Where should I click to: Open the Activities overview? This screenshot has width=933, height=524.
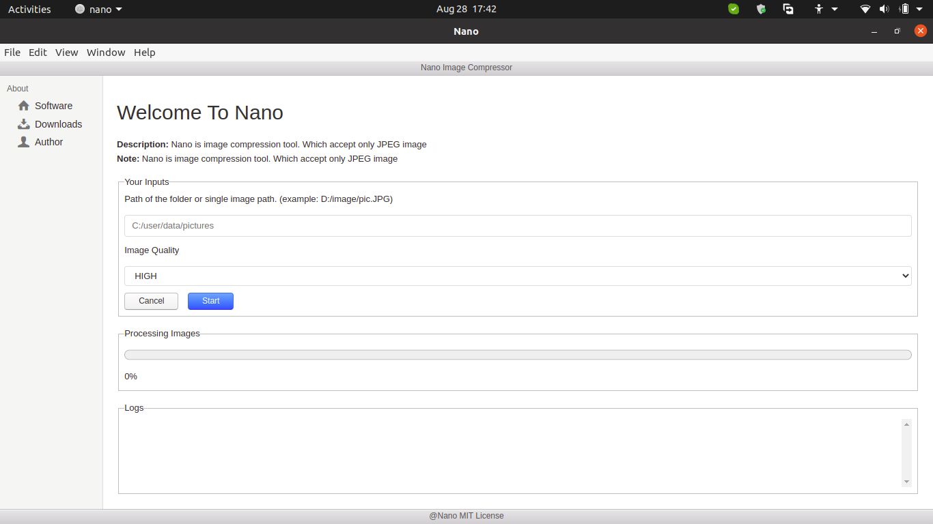tap(29, 10)
